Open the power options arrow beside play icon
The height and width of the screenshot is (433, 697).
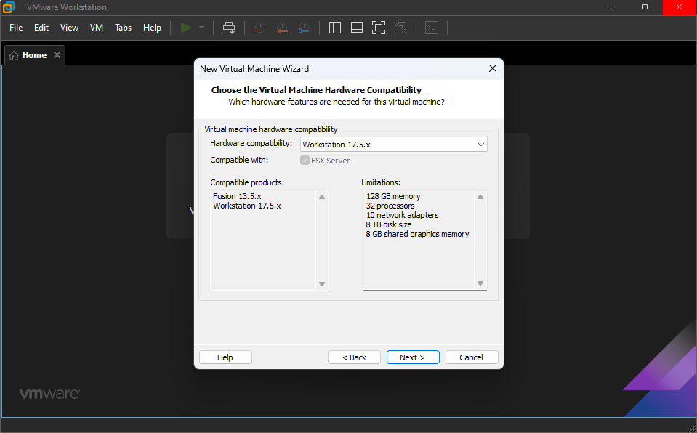click(x=201, y=28)
